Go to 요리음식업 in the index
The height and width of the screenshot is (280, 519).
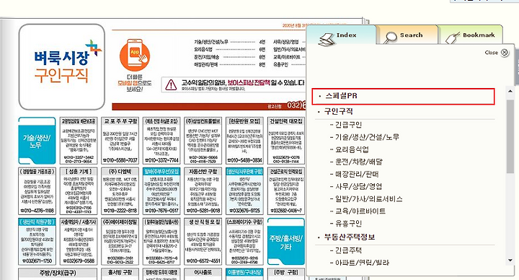click(x=352, y=149)
